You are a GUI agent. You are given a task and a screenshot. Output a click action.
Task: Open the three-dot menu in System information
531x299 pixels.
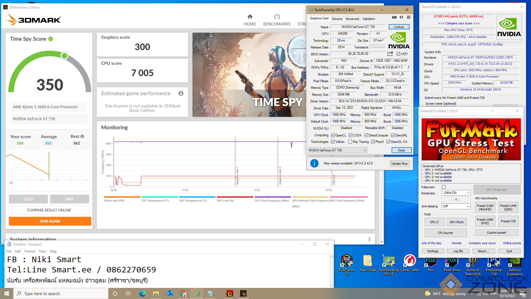369,239
